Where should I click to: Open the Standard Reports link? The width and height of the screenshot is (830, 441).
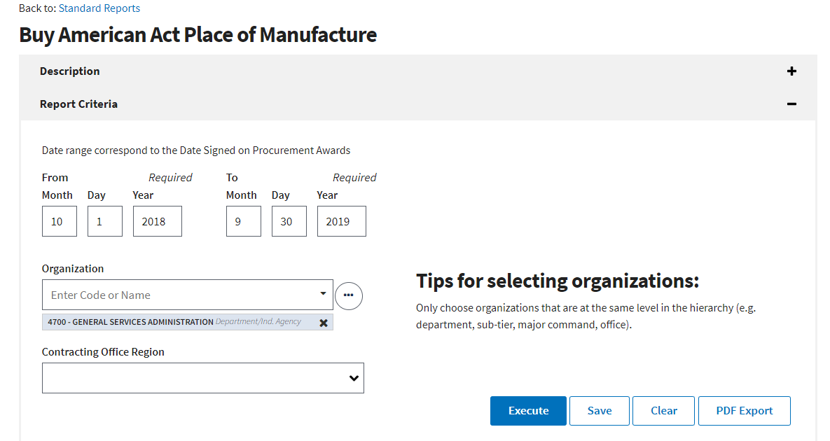(99, 8)
